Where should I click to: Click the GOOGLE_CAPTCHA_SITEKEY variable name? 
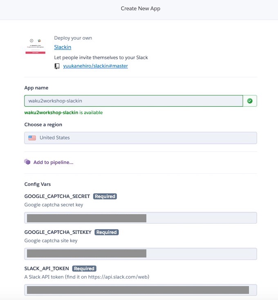[58, 232]
